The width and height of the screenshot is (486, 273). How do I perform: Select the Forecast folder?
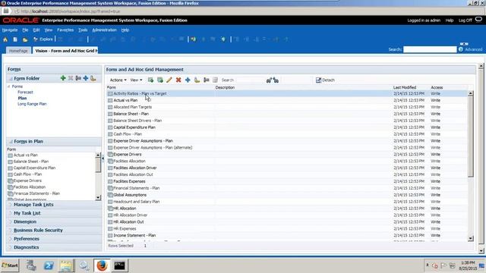pyautogui.click(x=25, y=93)
